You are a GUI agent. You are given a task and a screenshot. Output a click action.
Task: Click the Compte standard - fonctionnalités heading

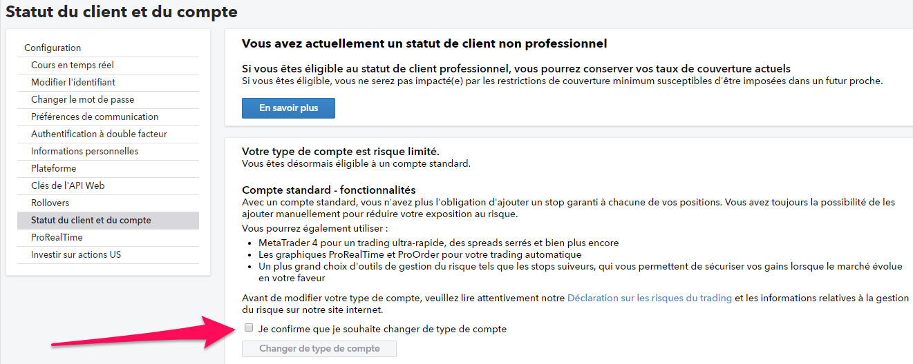click(x=328, y=190)
